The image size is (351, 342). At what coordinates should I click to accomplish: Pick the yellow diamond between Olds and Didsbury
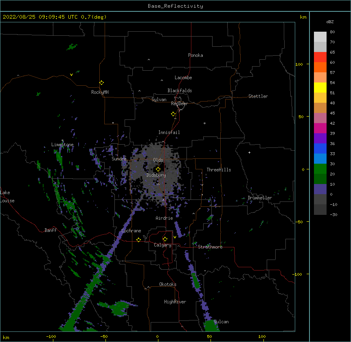click(x=158, y=169)
